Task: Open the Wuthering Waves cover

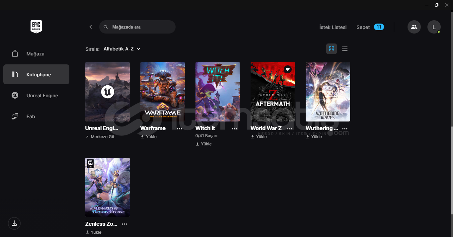Action: click(328, 92)
